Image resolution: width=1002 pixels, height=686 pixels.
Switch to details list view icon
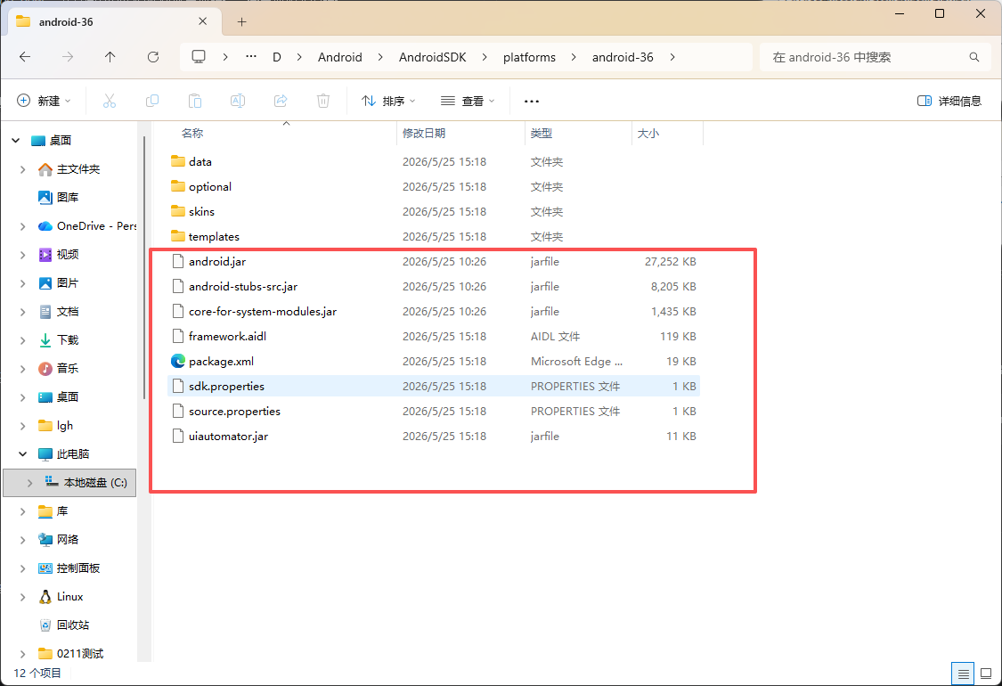tap(963, 674)
